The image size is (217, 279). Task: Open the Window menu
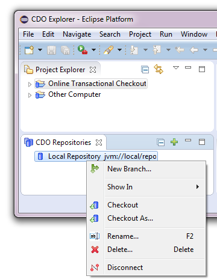(x=194, y=34)
